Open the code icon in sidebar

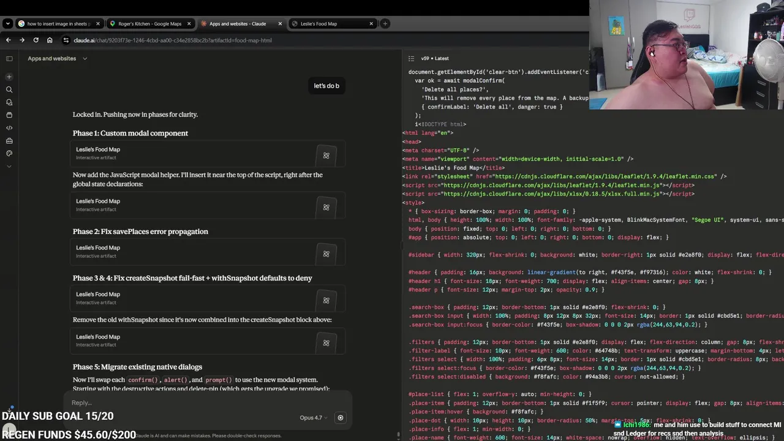[9, 128]
